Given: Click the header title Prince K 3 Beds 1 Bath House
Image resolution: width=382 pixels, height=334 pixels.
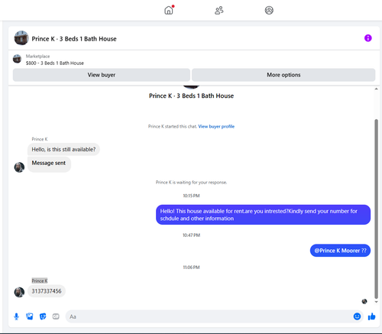Looking at the screenshot, I should pyautogui.click(x=74, y=39).
